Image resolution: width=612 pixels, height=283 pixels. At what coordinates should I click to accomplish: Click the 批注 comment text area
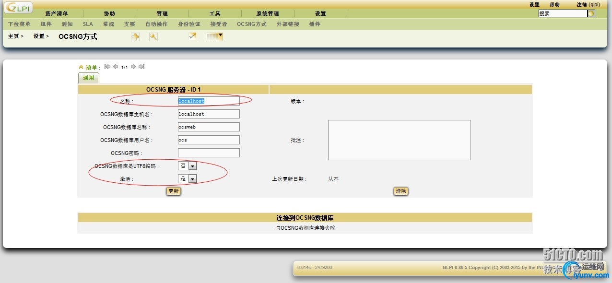point(400,140)
